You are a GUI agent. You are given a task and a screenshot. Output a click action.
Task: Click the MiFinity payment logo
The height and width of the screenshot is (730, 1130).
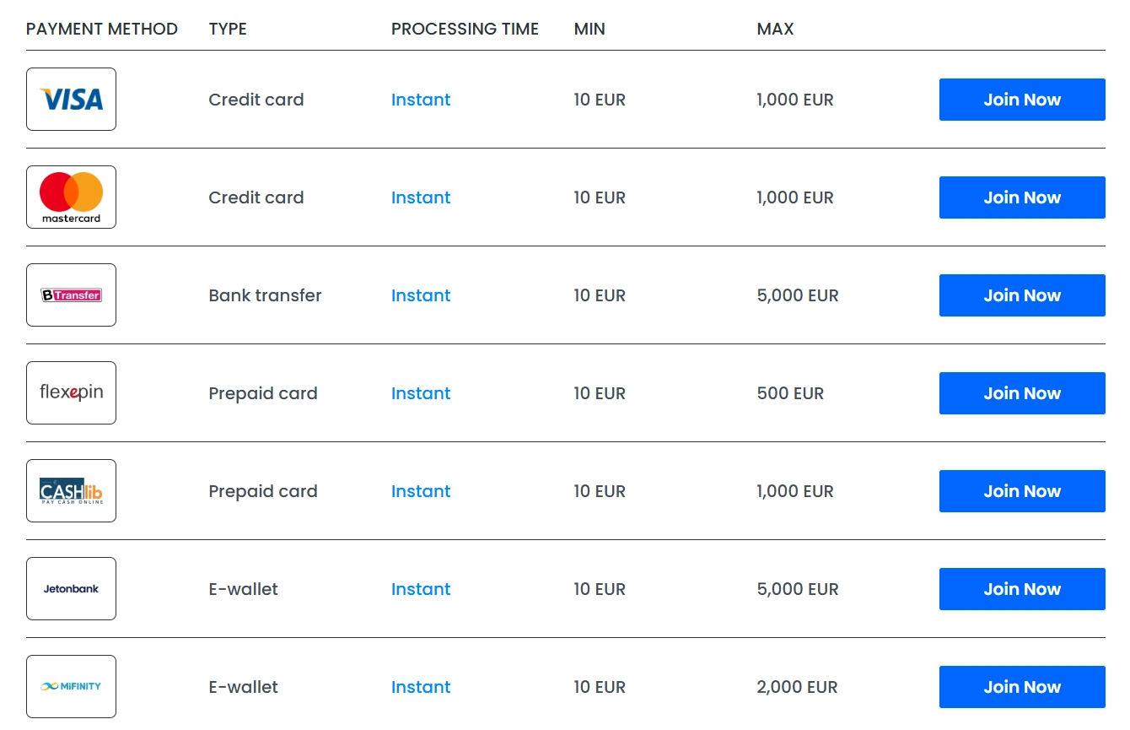pos(71,687)
